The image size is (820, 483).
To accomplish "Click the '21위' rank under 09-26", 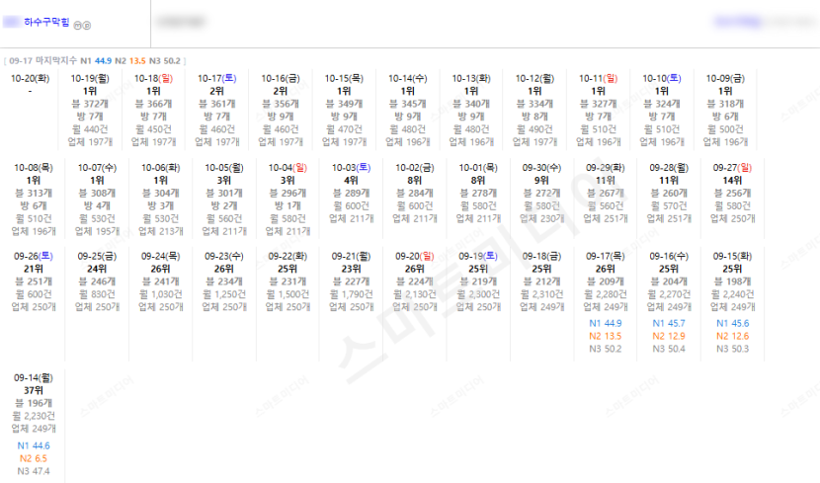I will point(34,269).
